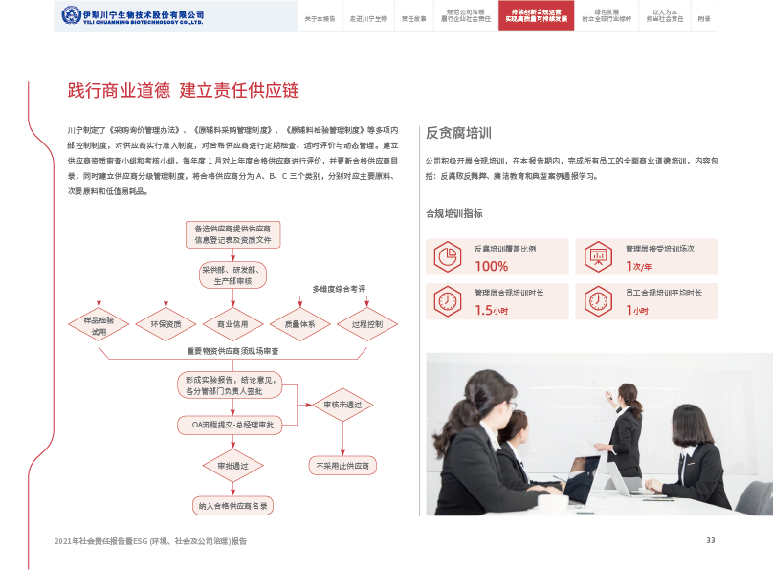The height and width of the screenshot is (570, 773).
Task: Click the OA流程提交-总经理审批 flowchart box
Action: click(x=232, y=424)
